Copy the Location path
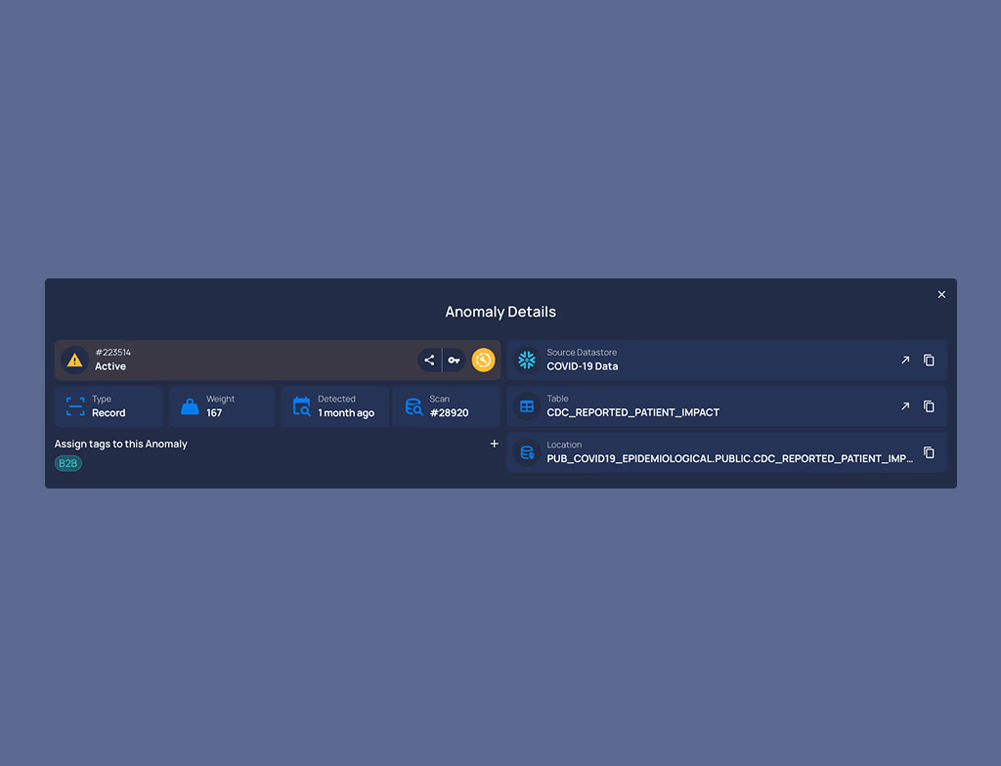 (x=929, y=452)
